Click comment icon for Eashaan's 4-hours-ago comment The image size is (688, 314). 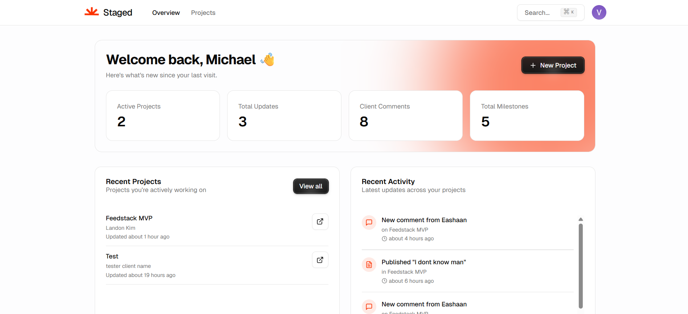click(x=369, y=222)
